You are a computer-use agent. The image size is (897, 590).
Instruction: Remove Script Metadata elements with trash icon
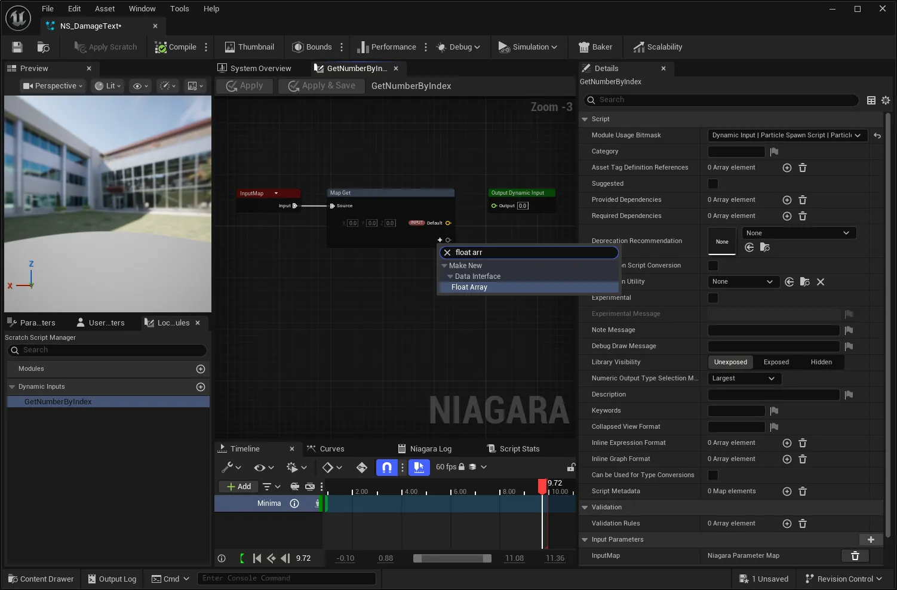803,491
